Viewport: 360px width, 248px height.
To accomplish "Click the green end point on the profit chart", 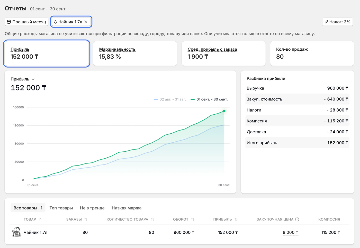I will (224, 111).
